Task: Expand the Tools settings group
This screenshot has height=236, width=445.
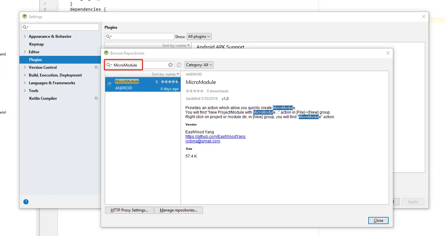Action: [x=25, y=91]
